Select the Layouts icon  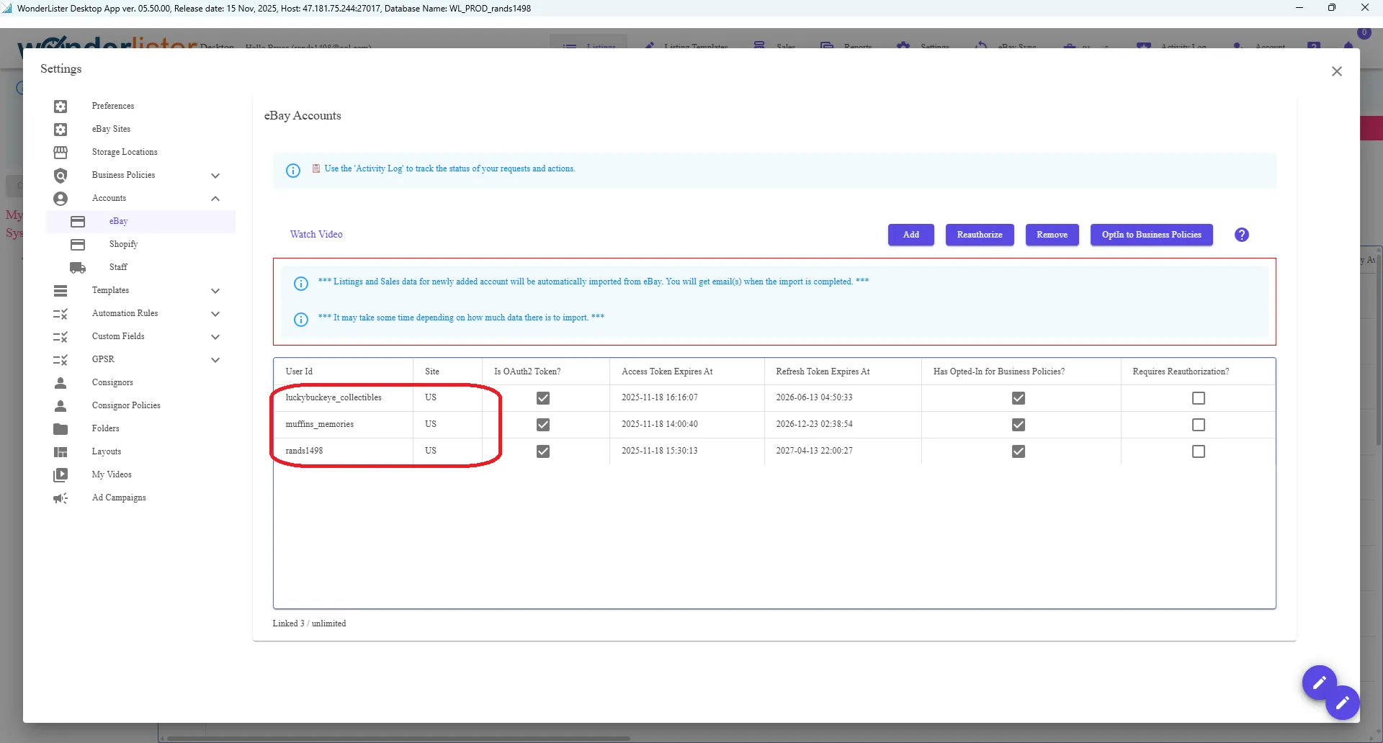coord(61,451)
